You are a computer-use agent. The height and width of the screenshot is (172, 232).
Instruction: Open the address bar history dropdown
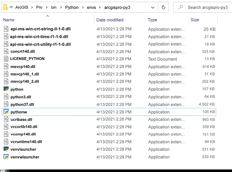pos(153,7)
